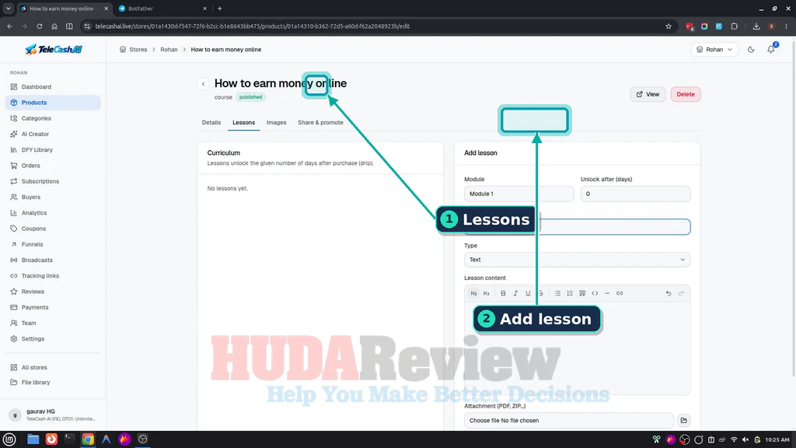Screen dimensions: 796x448
Task: Insert link in lesson content toolbar
Action: [620, 293]
